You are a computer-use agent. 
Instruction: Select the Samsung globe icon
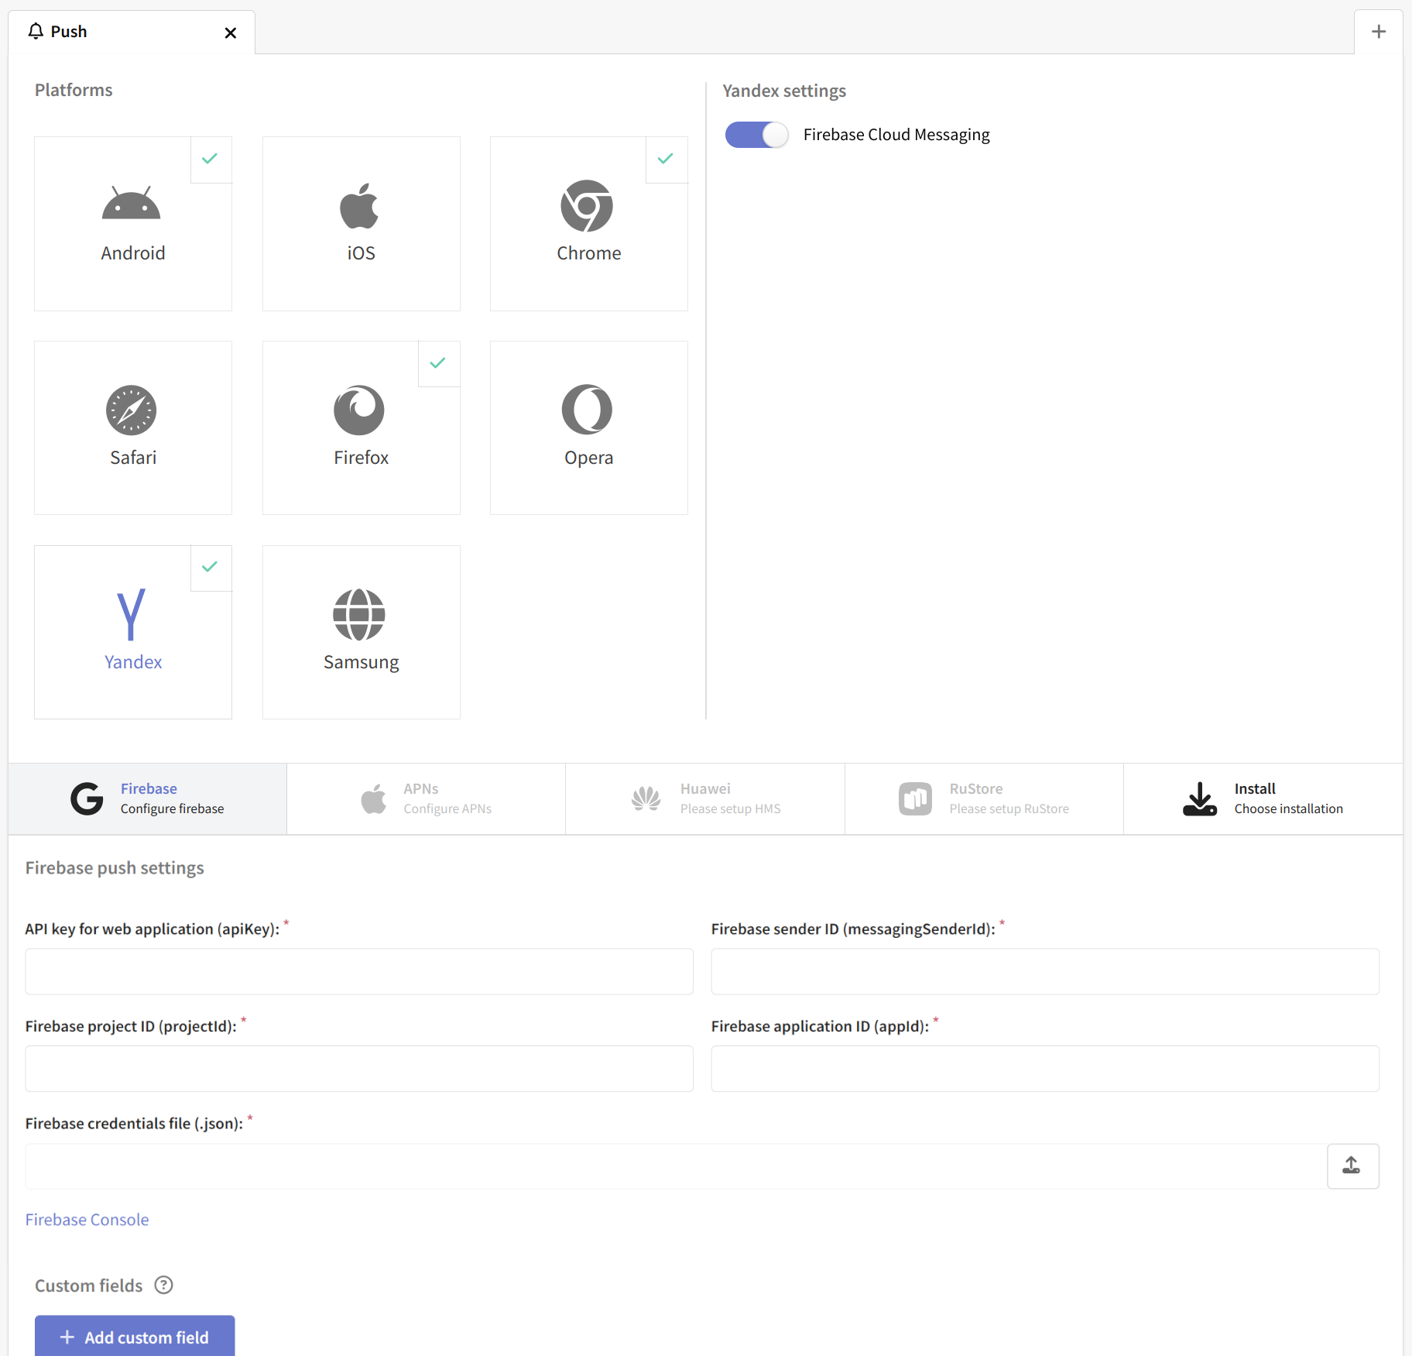pyautogui.click(x=359, y=614)
